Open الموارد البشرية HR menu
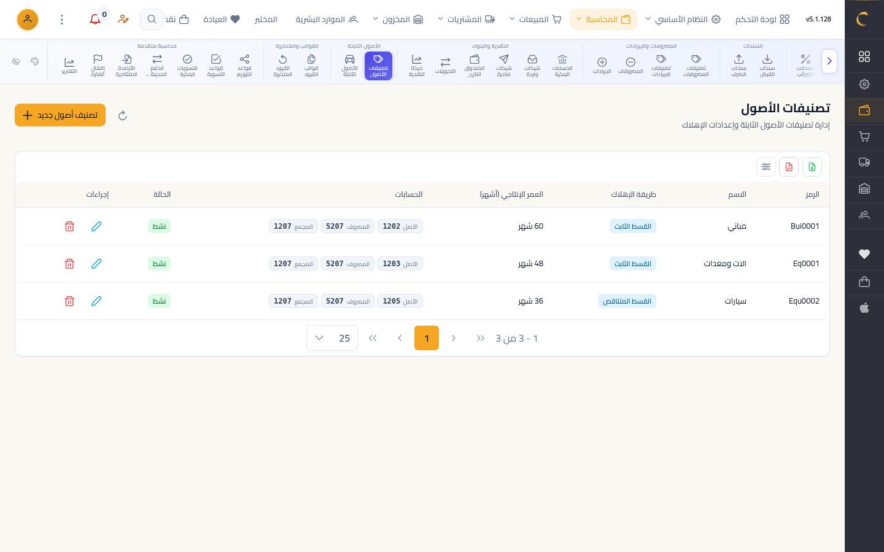The height and width of the screenshot is (552, 884). (x=327, y=20)
